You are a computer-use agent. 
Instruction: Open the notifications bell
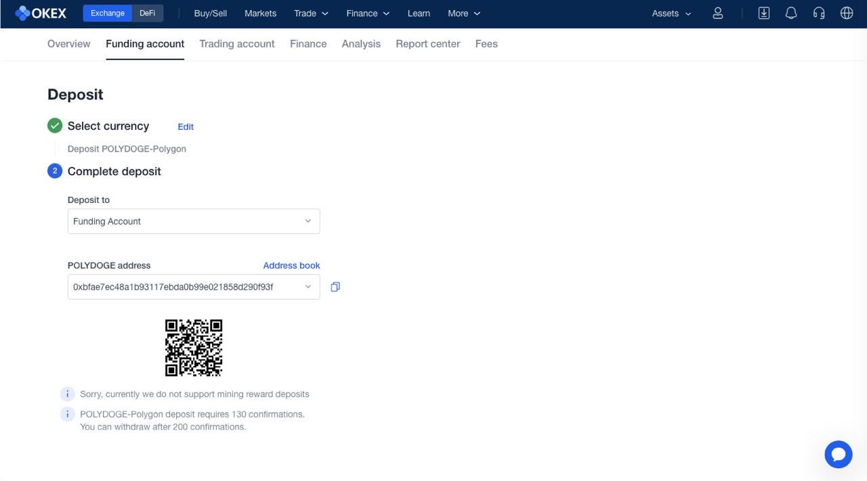tap(791, 13)
